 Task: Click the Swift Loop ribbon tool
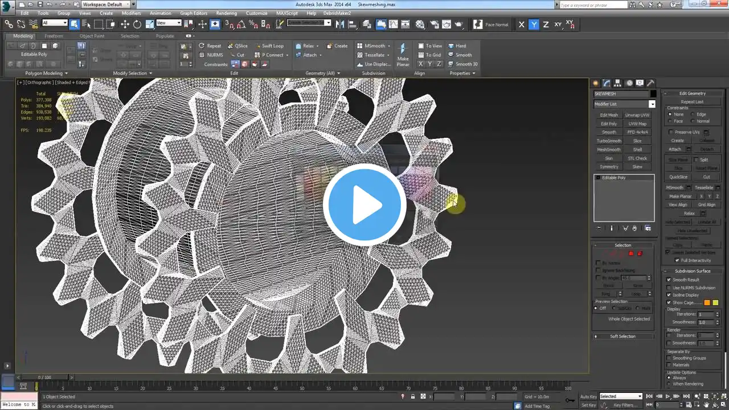268,46
